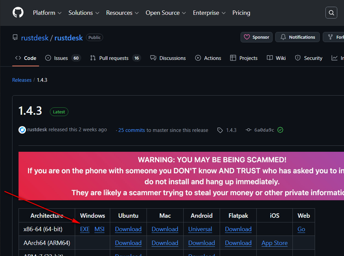
Task: Click the Latest release badge
Action: click(x=59, y=112)
